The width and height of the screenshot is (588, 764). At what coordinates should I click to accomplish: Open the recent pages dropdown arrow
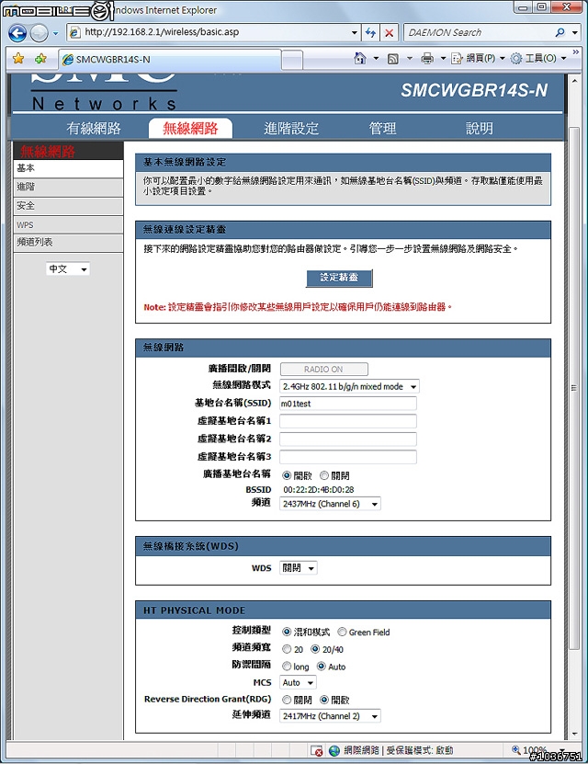coord(55,34)
